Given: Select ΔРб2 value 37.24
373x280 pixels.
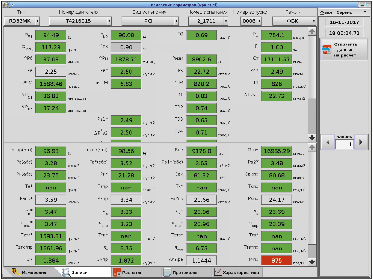Looking at the screenshot, I should click(x=51, y=108).
